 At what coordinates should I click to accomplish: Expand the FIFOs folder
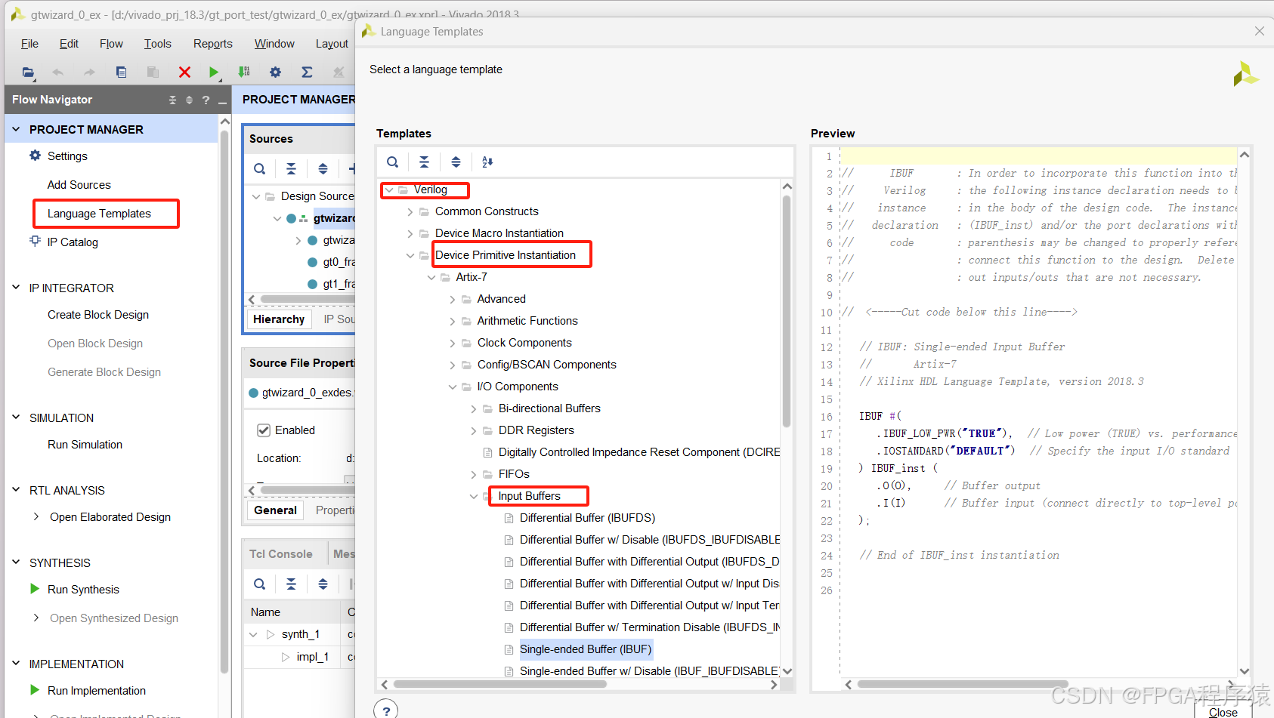474,475
